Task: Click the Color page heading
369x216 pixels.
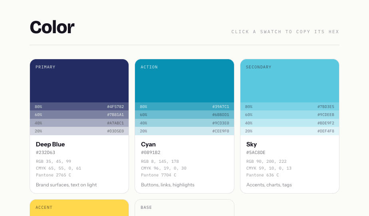Action: click(x=52, y=27)
